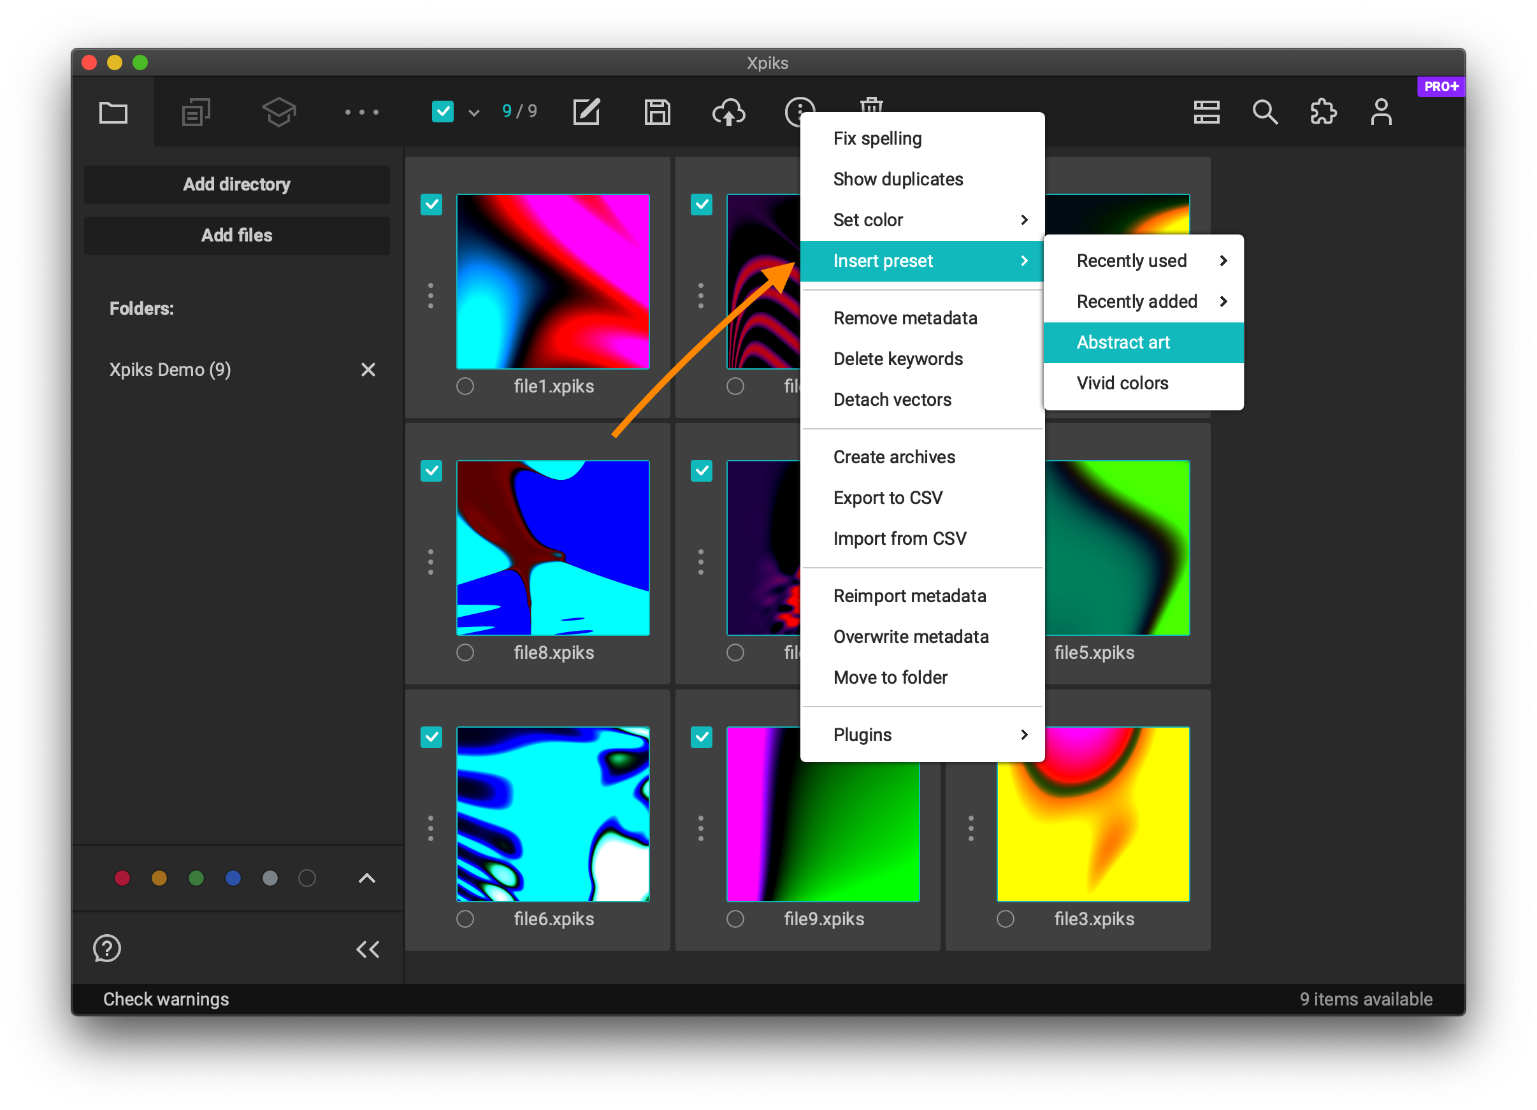
Task: Open the user account icon
Action: pos(1380,112)
